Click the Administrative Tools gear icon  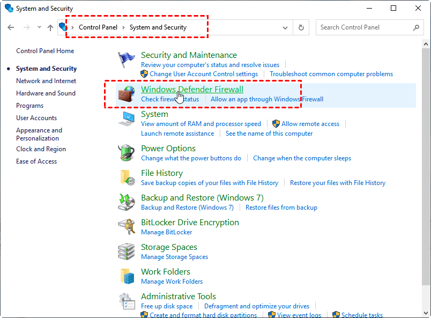[127, 301]
